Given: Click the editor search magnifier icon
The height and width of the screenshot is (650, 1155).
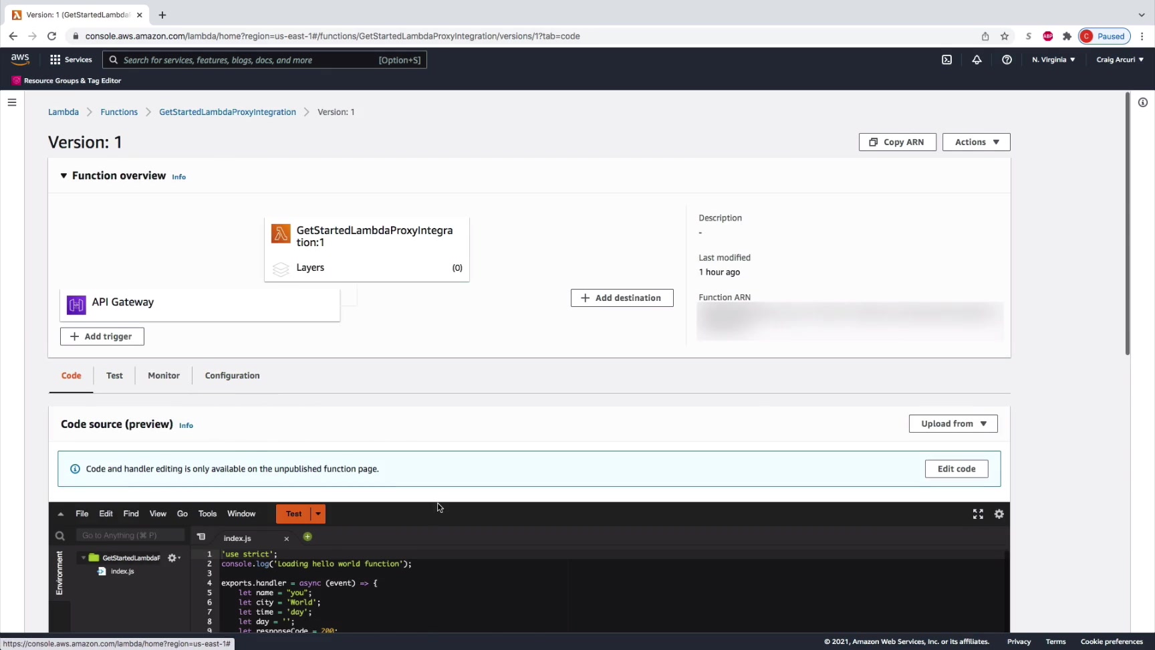Looking at the screenshot, I should click(x=60, y=536).
